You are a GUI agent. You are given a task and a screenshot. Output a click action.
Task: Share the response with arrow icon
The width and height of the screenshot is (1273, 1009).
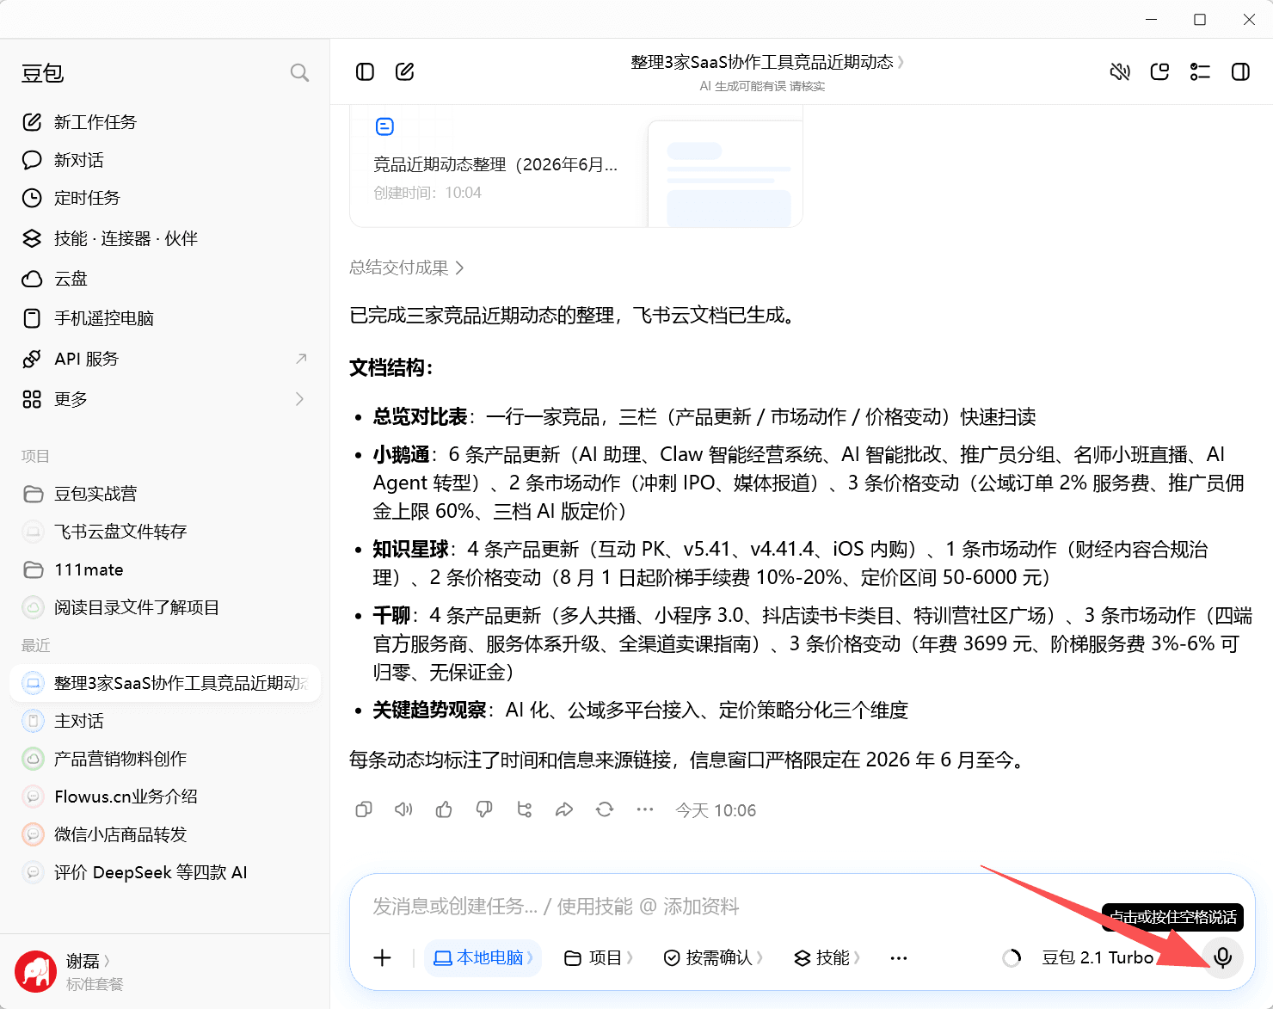pyautogui.click(x=564, y=809)
